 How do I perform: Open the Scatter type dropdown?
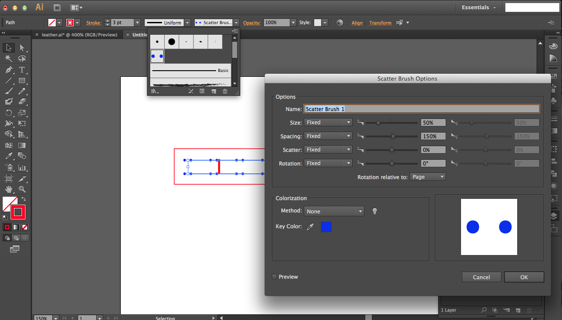pyautogui.click(x=328, y=150)
